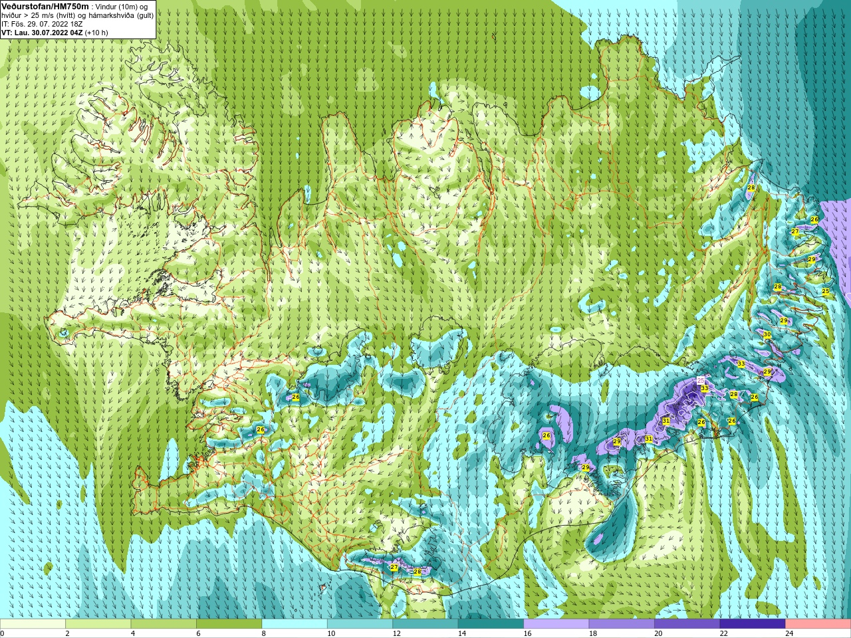The width and height of the screenshot is (851, 638).
Task: Click the legend scale value 20
Action: [x=658, y=633]
